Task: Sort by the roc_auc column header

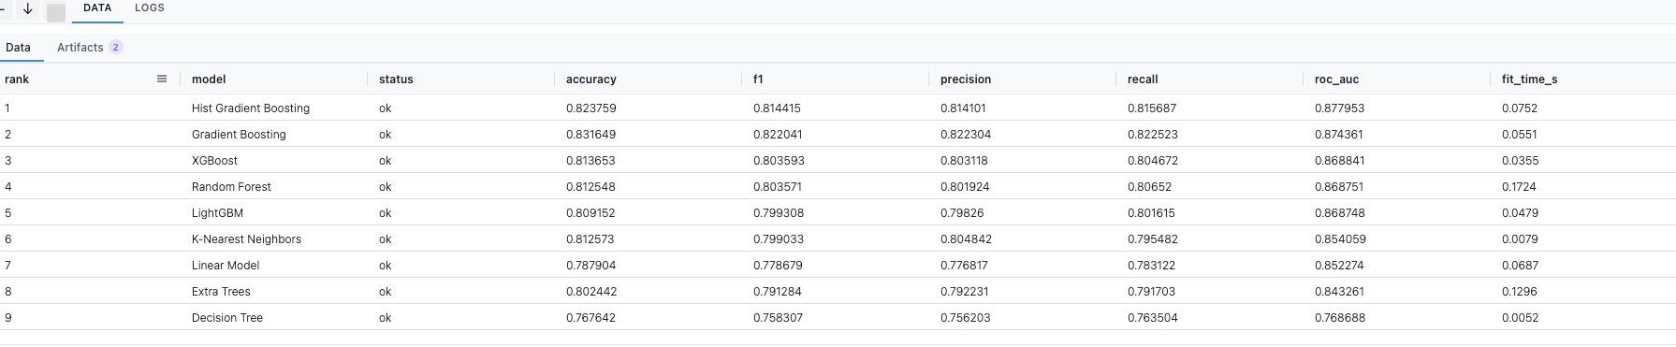Action: (x=1336, y=80)
